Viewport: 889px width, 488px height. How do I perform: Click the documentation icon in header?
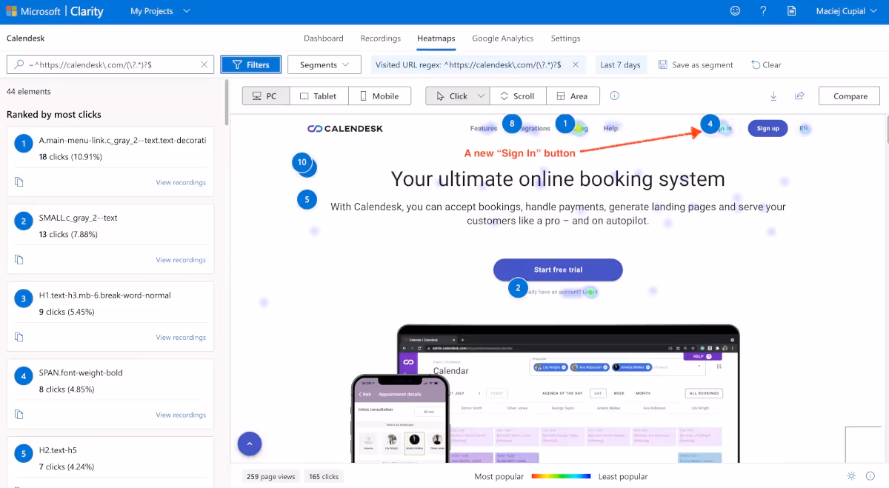pos(791,11)
